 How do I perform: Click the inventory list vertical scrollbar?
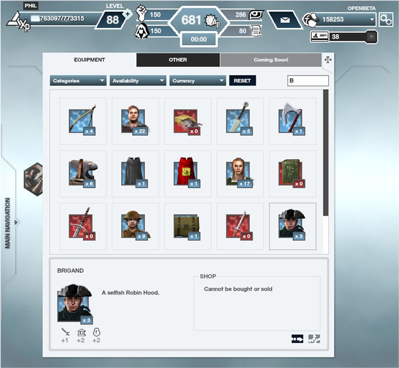coord(326,152)
